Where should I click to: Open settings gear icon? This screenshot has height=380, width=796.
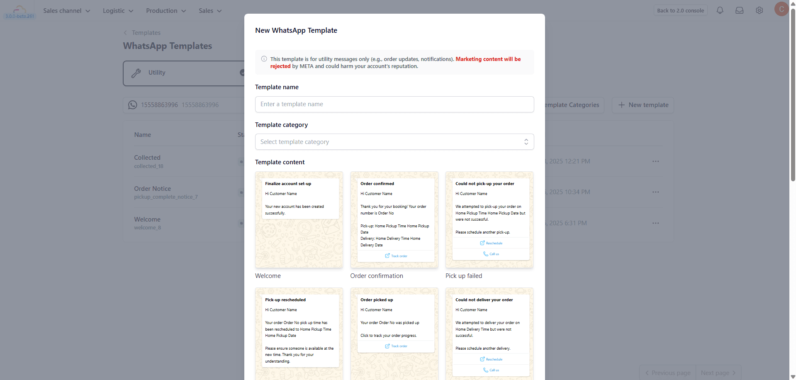point(759,10)
